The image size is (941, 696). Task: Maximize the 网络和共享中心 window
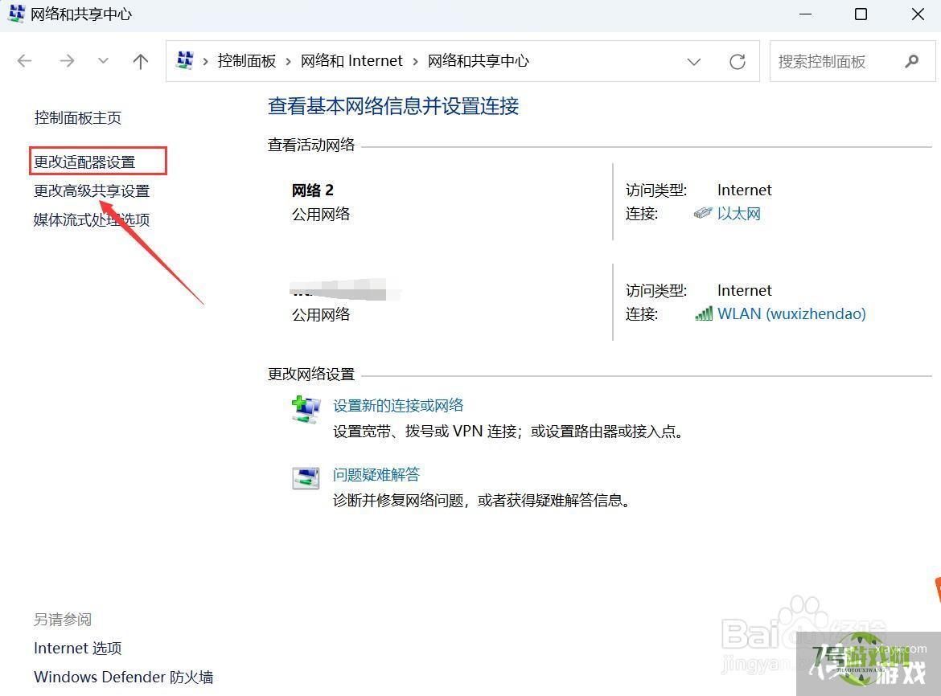[x=861, y=14]
